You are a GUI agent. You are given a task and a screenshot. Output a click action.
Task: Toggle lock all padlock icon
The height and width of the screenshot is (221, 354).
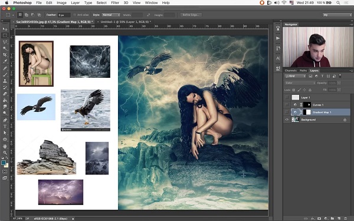coord(310,90)
